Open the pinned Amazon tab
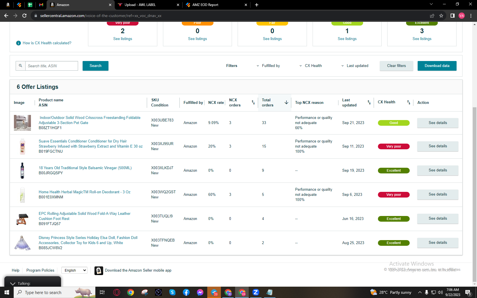The image size is (477, 298). point(8,5)
